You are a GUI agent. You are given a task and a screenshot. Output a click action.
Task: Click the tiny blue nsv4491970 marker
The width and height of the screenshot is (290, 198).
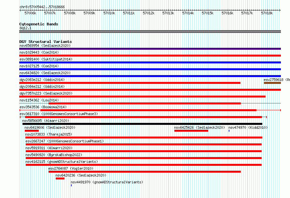(x=71, y=185)
